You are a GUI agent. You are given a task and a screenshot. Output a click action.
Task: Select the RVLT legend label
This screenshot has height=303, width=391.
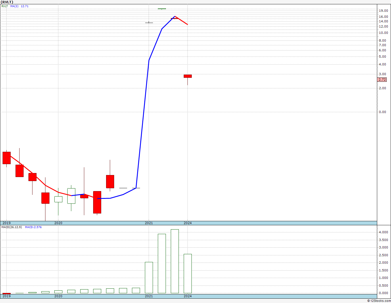pyautogui.click(x=5, y=6)
